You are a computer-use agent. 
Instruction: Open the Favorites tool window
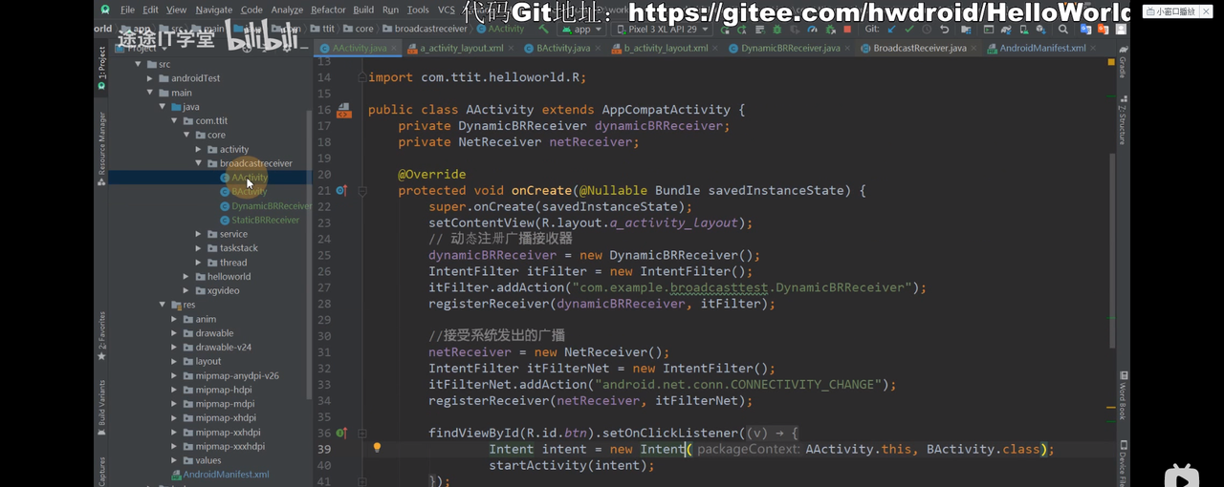click(x=101, y=336)
